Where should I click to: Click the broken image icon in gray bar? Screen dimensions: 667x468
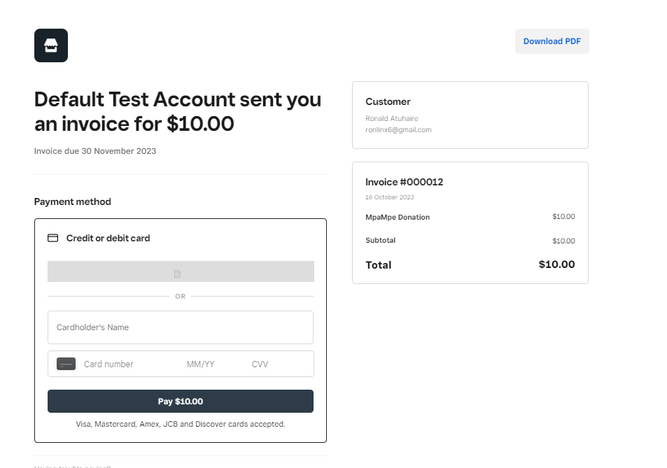(x=177, y=274)
